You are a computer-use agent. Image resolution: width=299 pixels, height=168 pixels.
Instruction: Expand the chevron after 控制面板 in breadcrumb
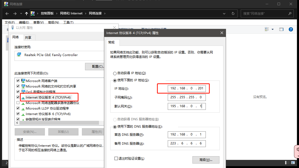point(57,13)
